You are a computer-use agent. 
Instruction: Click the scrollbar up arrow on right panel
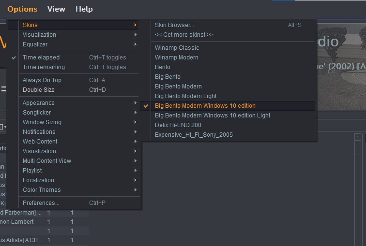(x=358, y=137)
